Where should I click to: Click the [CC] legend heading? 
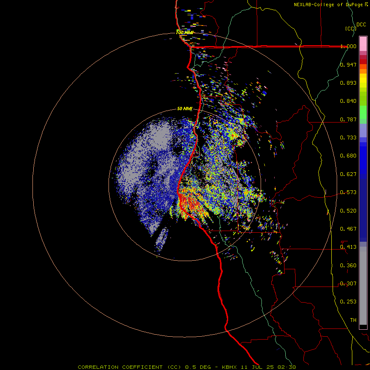tap(351, 28)
